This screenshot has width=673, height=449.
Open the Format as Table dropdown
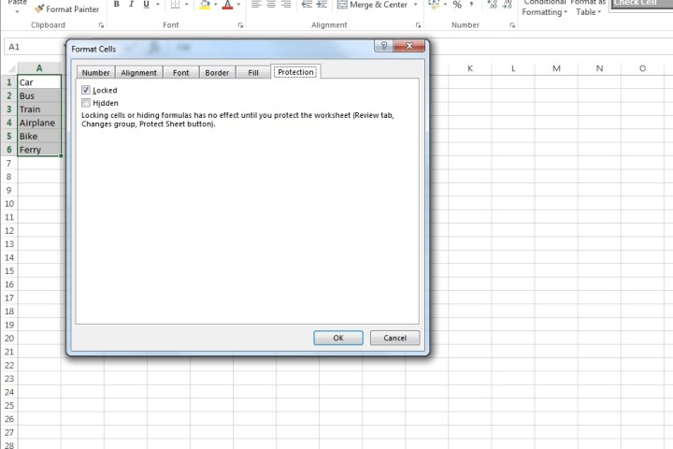pyautogui.click(x=588, y=11)
